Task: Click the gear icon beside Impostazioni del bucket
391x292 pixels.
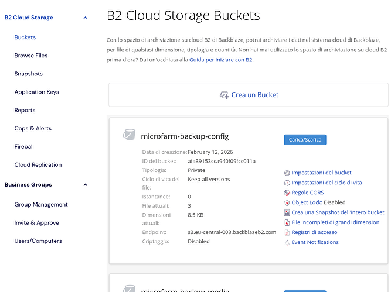Action: pyautogui.click(x=287, y=173)
